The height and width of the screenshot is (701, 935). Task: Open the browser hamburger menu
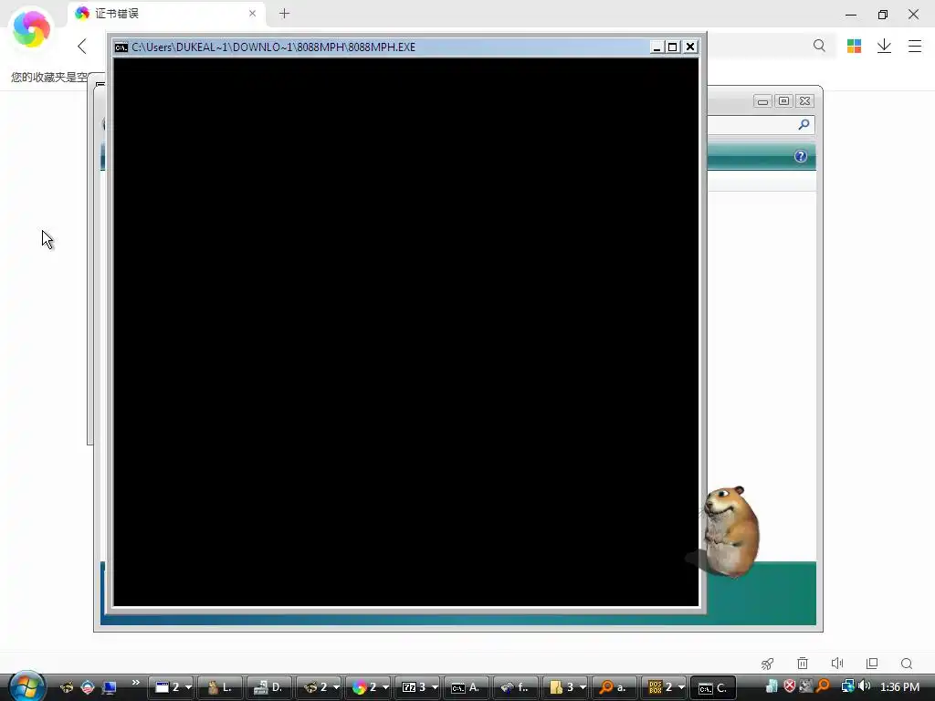click(915, 46)
